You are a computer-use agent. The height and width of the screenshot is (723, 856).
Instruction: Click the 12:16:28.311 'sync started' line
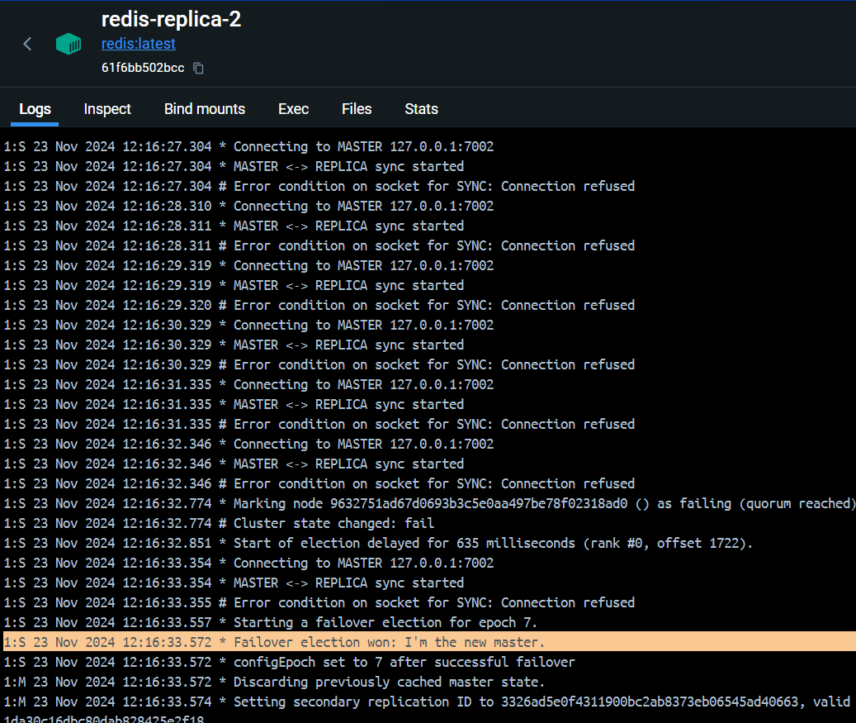234,226
